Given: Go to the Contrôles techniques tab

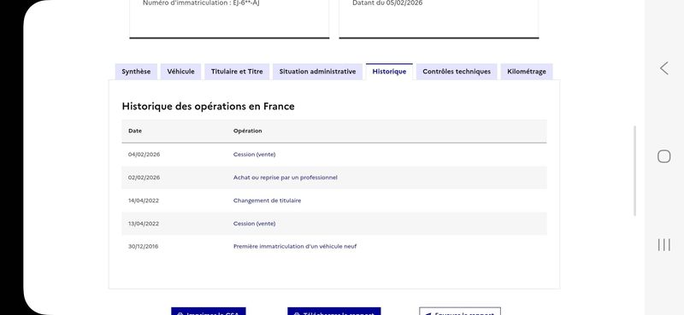Looking at the screenshot, I should click(x=457, y=72).
